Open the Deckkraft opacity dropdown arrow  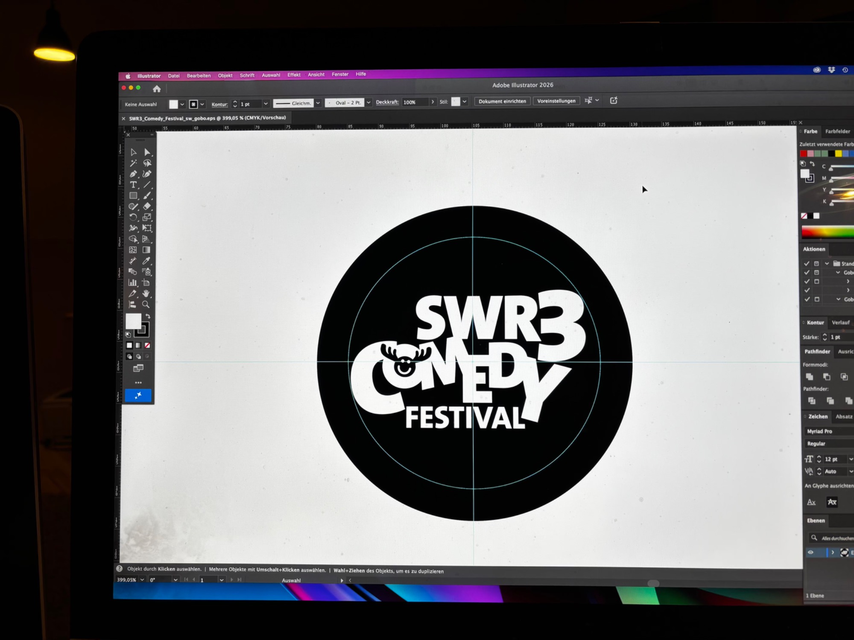(433, 102)
